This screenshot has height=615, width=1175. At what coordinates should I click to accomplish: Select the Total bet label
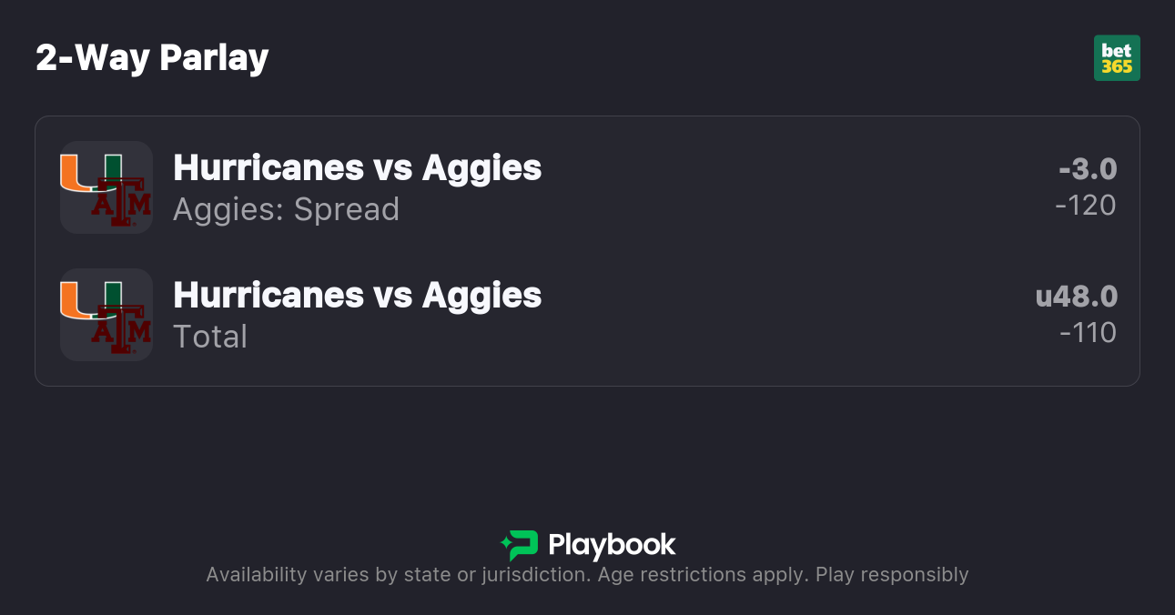pyautogui.click(x=210, y=337)
